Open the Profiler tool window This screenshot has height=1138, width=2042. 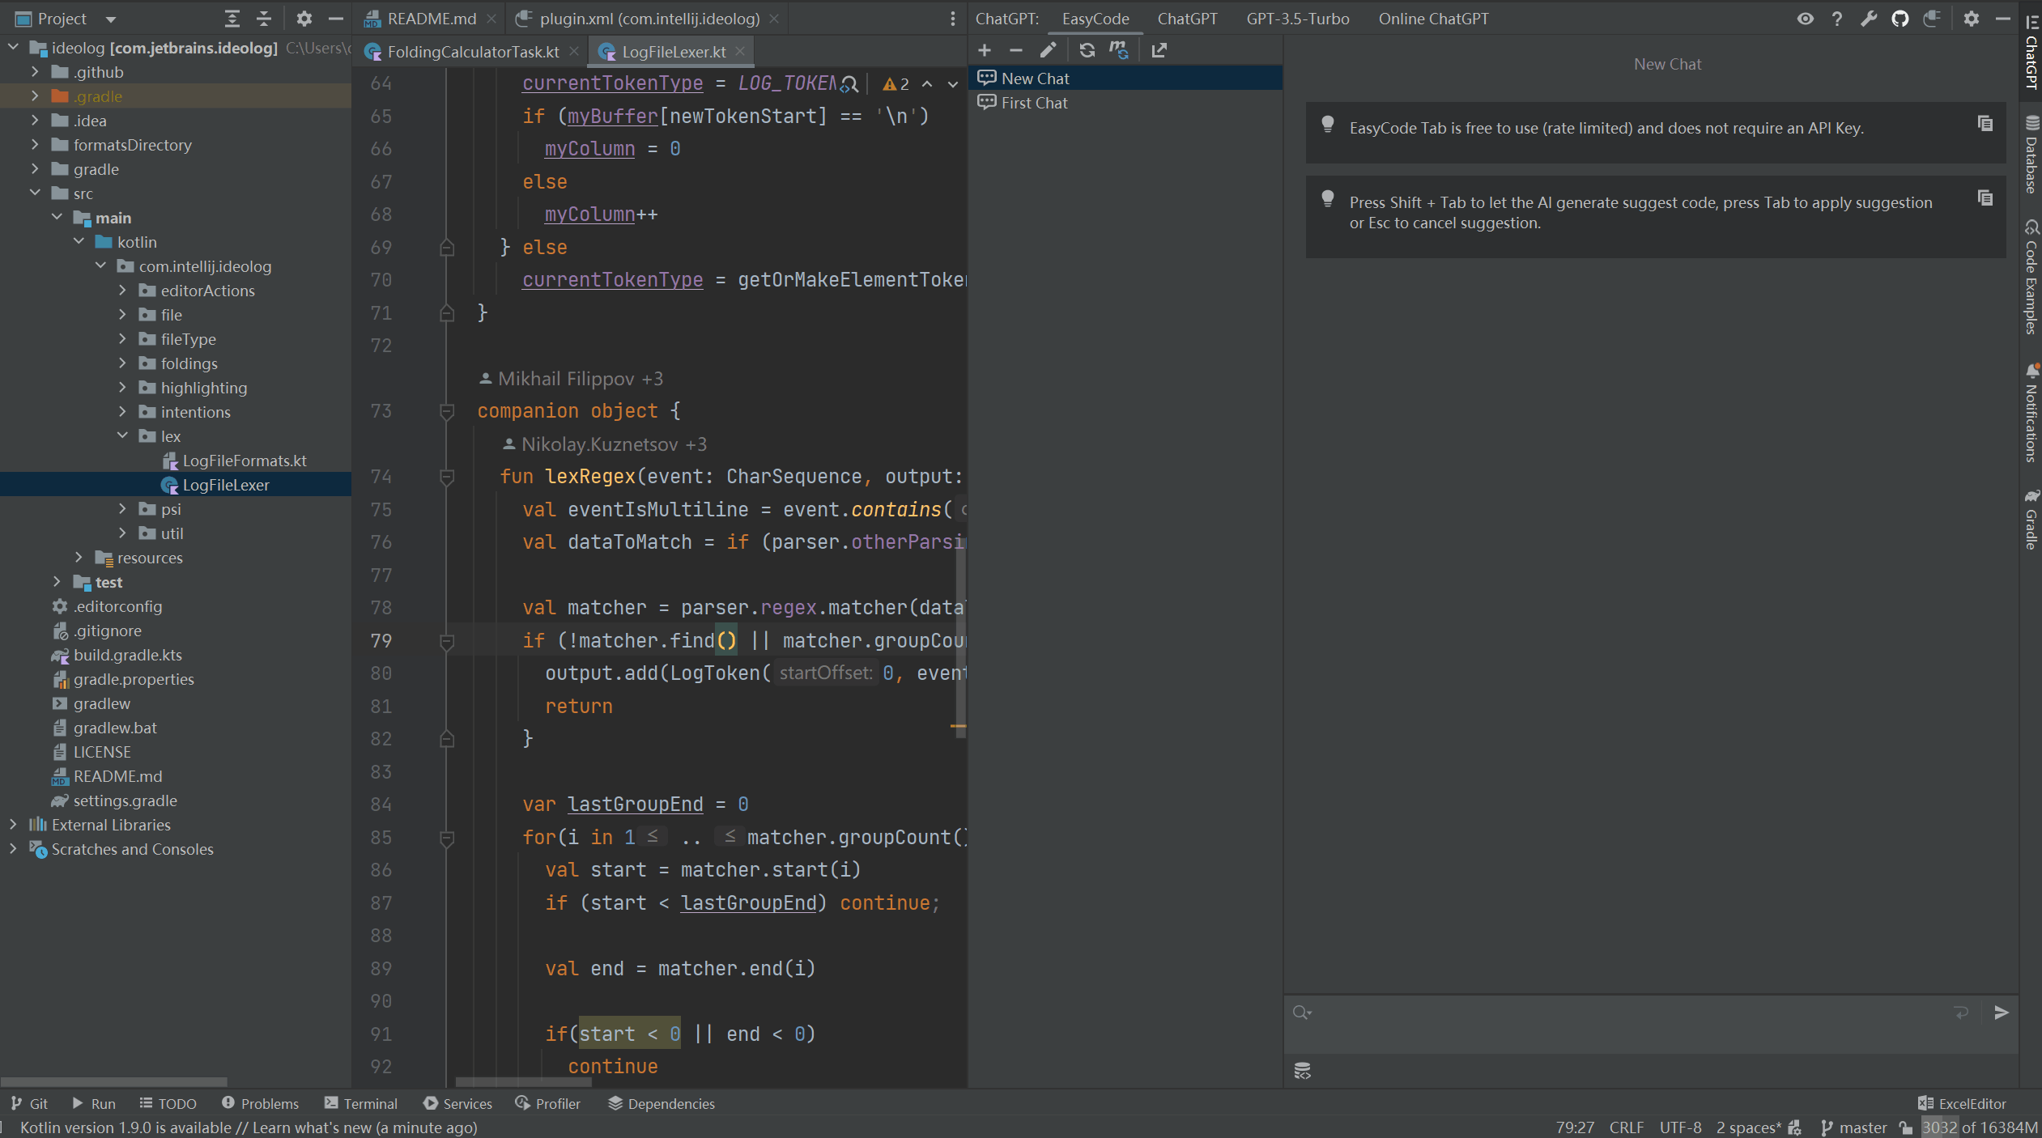547,1103
